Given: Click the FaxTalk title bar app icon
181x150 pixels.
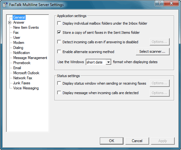Looking at the screenshot, I should [5, 5].
